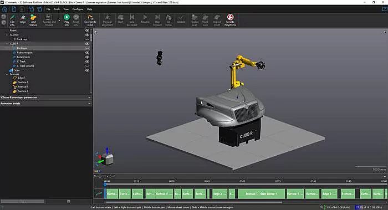Select Surface 1 in the Features tree
This screenshot has height=210, width=388.
(23, 82)
